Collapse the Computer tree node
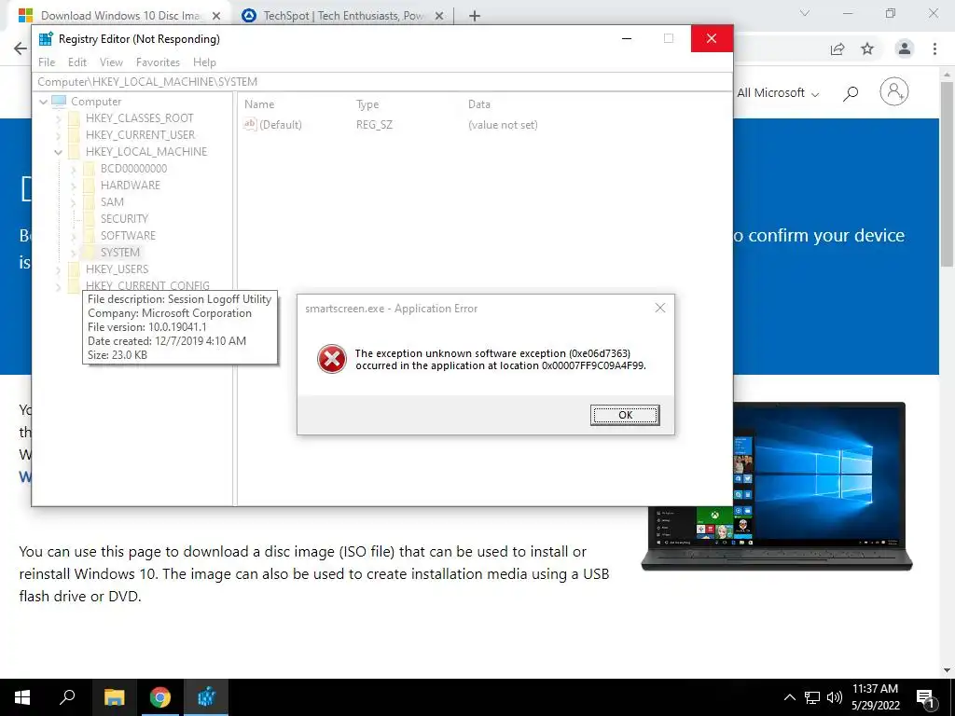 [x=43, y=102]
